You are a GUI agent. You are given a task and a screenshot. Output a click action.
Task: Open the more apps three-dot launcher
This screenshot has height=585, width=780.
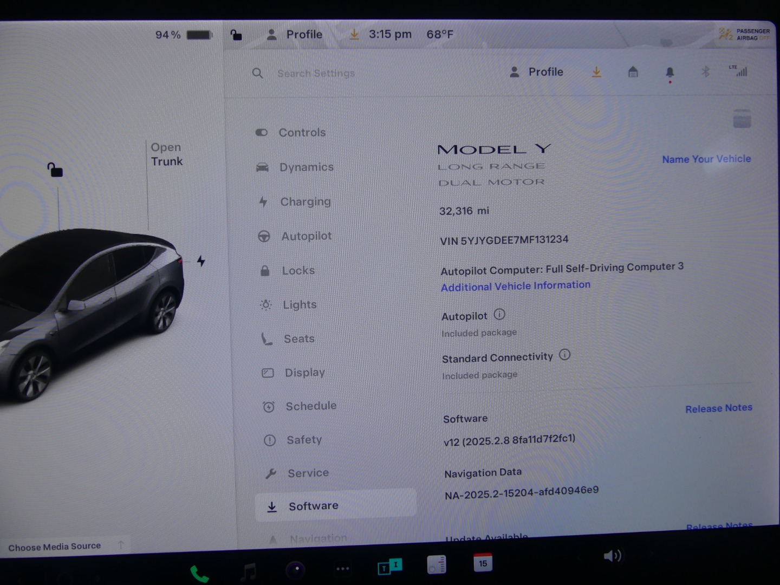342,569
